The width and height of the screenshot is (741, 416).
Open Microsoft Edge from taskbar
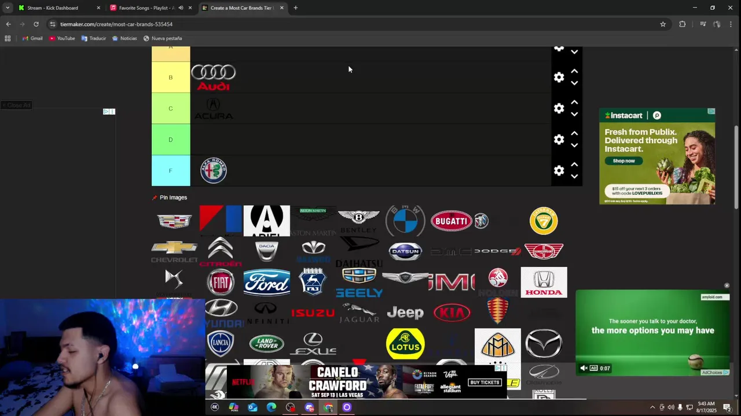coord(272,407)
